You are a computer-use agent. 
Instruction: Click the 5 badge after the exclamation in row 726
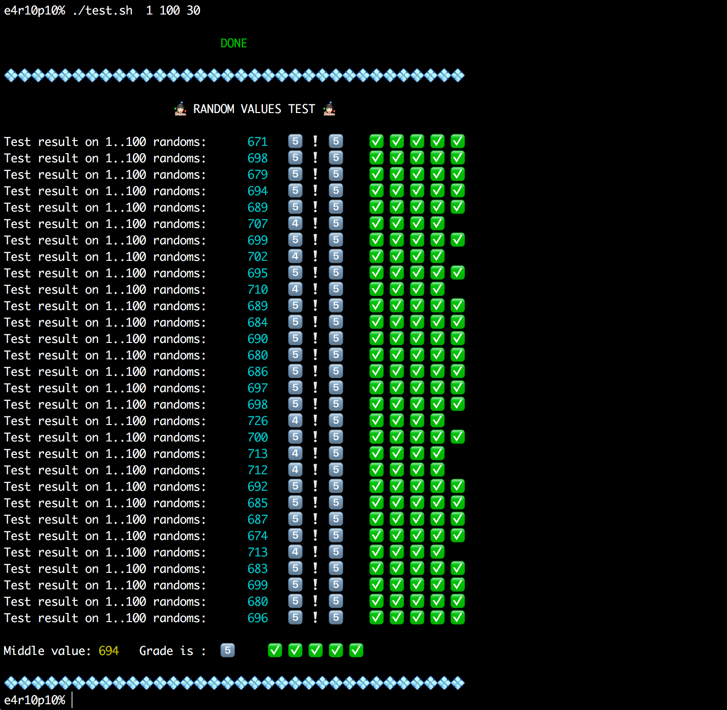336,420
